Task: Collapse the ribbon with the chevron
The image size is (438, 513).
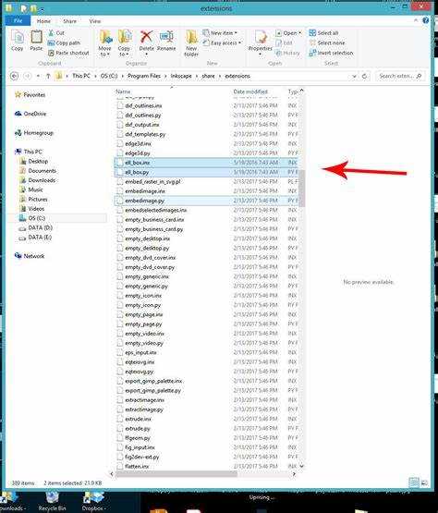Action: [416, 20]
